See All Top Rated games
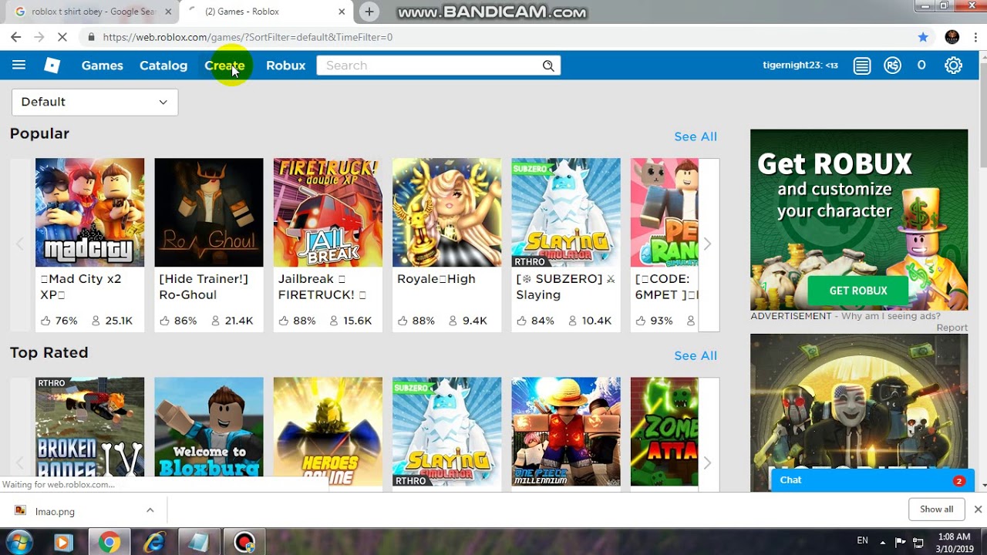 [x=696, y=355]
